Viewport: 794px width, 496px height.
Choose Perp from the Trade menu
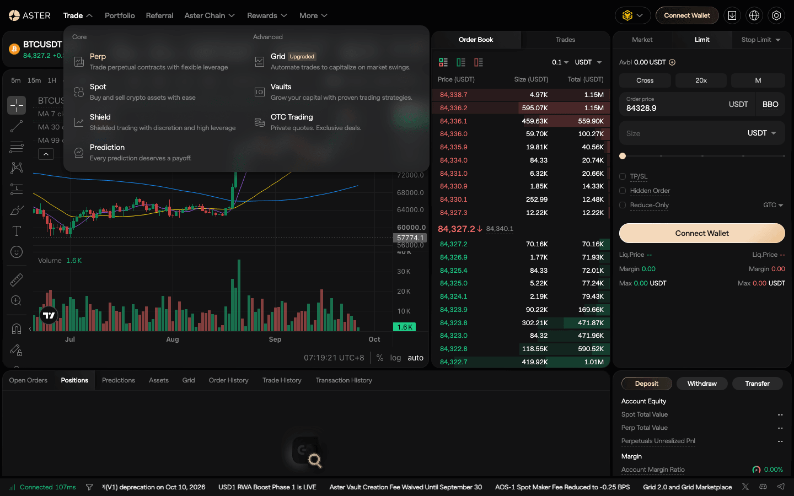(159, 61)
